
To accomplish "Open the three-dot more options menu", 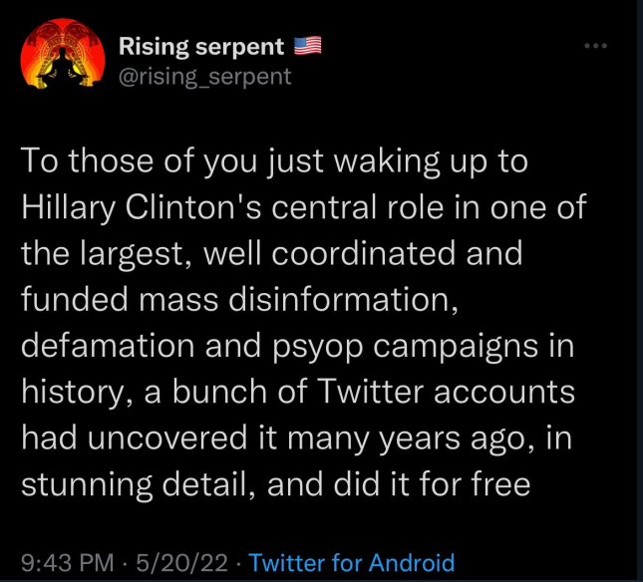I will 596,46.
